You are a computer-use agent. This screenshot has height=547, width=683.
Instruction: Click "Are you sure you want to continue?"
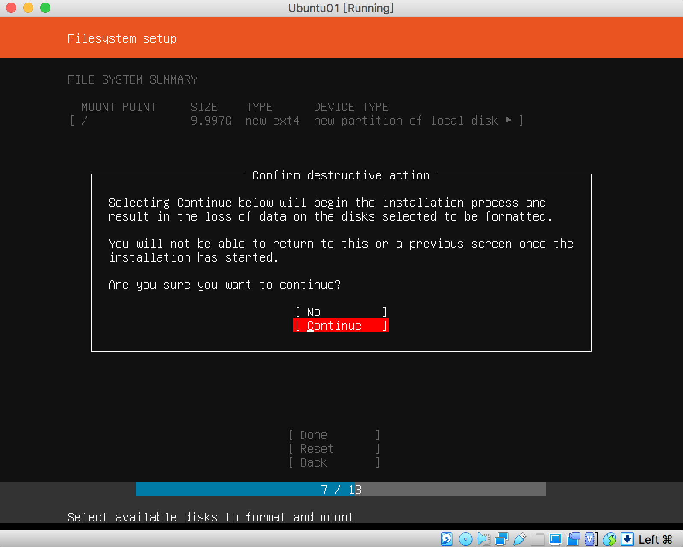(225, 285)
